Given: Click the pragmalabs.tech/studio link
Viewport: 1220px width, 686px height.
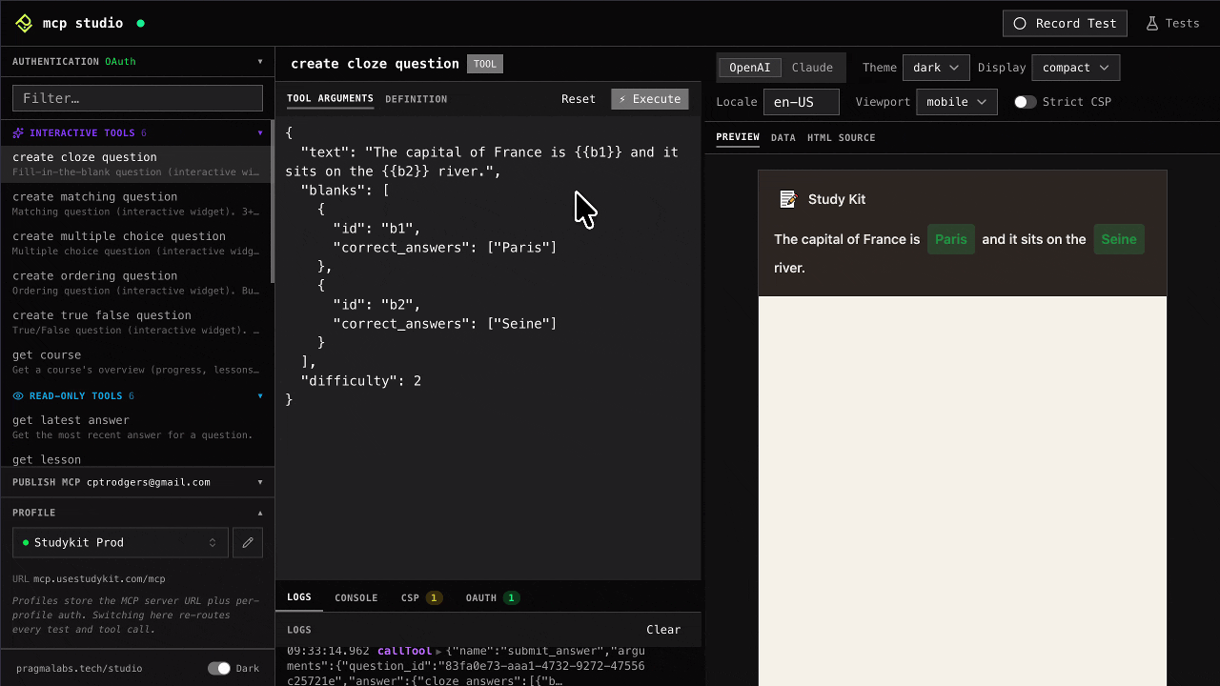Looking at the screenshot, I should [79, 669].
